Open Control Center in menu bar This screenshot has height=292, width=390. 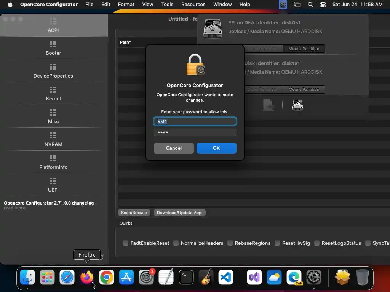point(323,5)
